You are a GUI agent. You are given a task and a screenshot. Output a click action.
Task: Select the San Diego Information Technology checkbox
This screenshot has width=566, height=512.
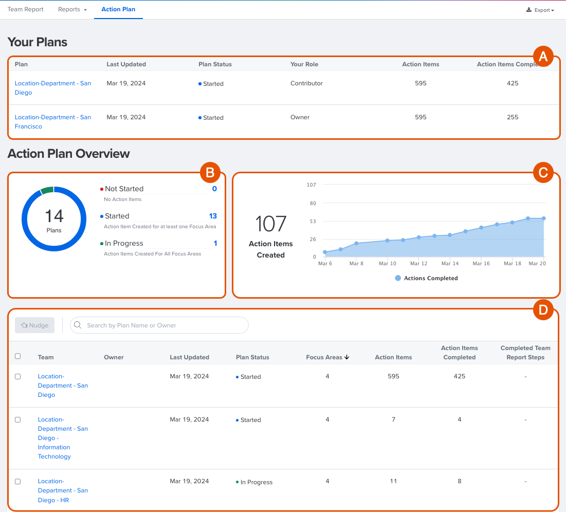[18, 419]
